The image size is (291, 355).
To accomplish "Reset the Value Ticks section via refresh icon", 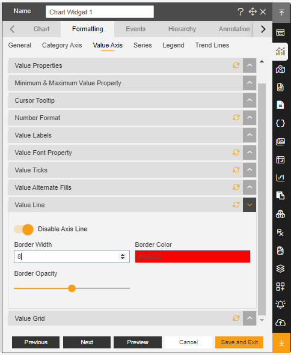I will (x=236, y=170).
